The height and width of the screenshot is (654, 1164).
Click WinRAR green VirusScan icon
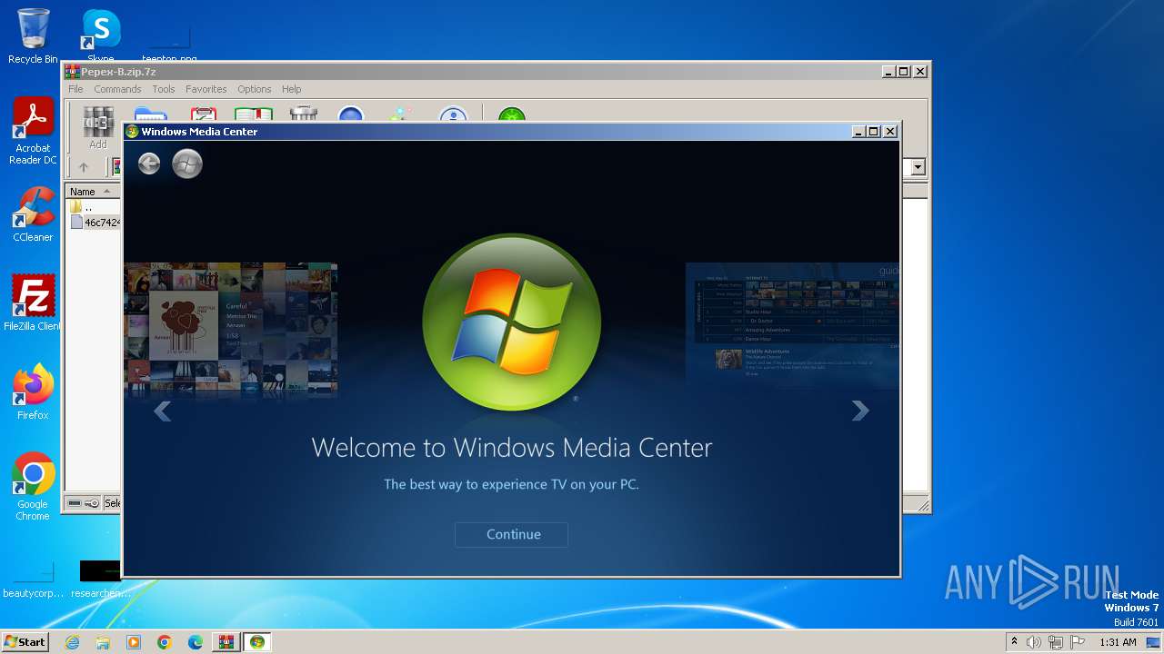coord(512,114)
